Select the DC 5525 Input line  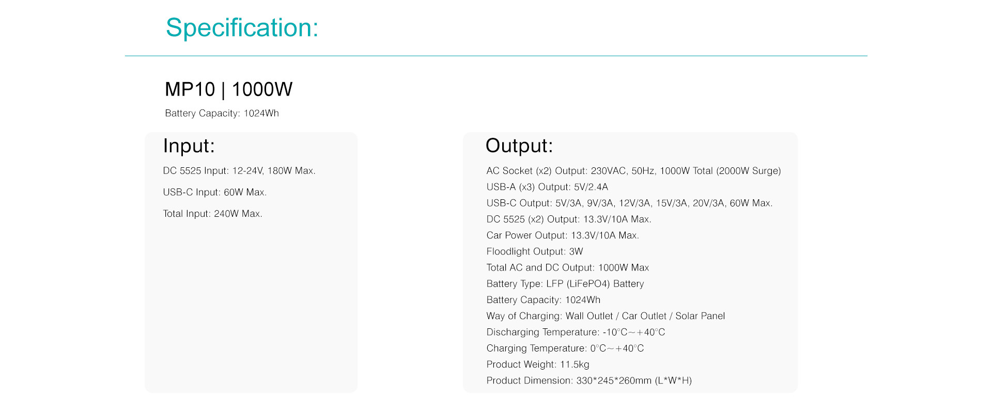coord(239,171)
